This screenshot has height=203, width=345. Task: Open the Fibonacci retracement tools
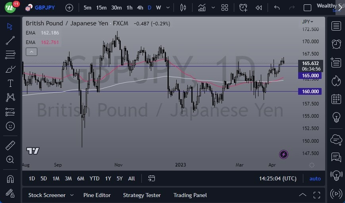tap(10, 55)
